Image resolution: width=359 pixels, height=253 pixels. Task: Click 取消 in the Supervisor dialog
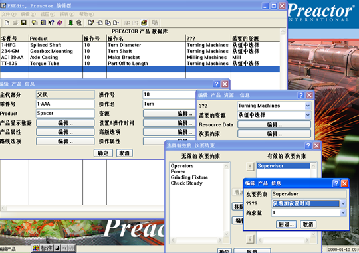tap(308, 224)
